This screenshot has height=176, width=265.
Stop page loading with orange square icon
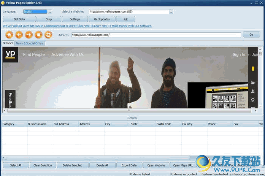coord(38,35)
